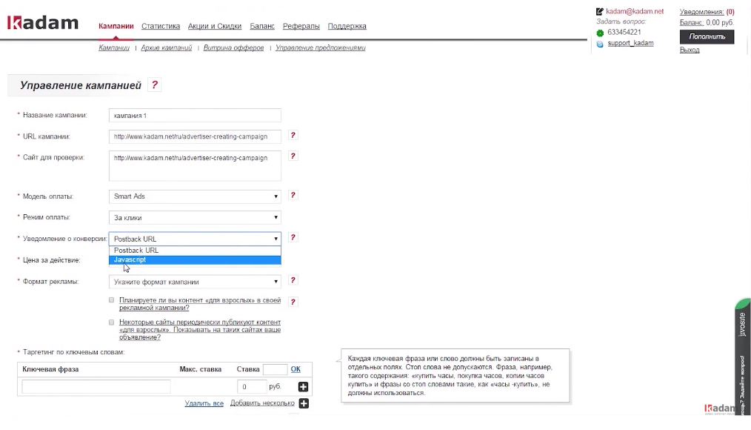
Task: Click the Цена за действие label
Action: pyautogui.click(x=51, y=259)
